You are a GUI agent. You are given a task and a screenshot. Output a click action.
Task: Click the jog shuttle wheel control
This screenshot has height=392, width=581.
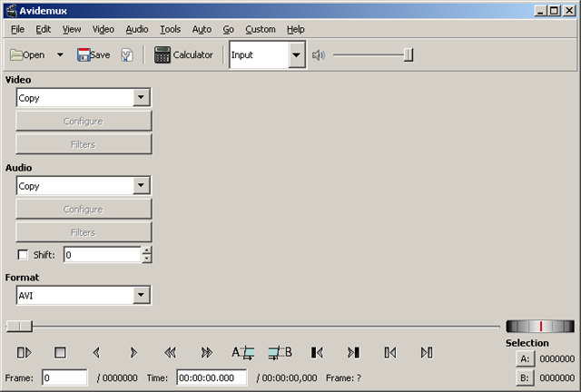pos(540,327)
